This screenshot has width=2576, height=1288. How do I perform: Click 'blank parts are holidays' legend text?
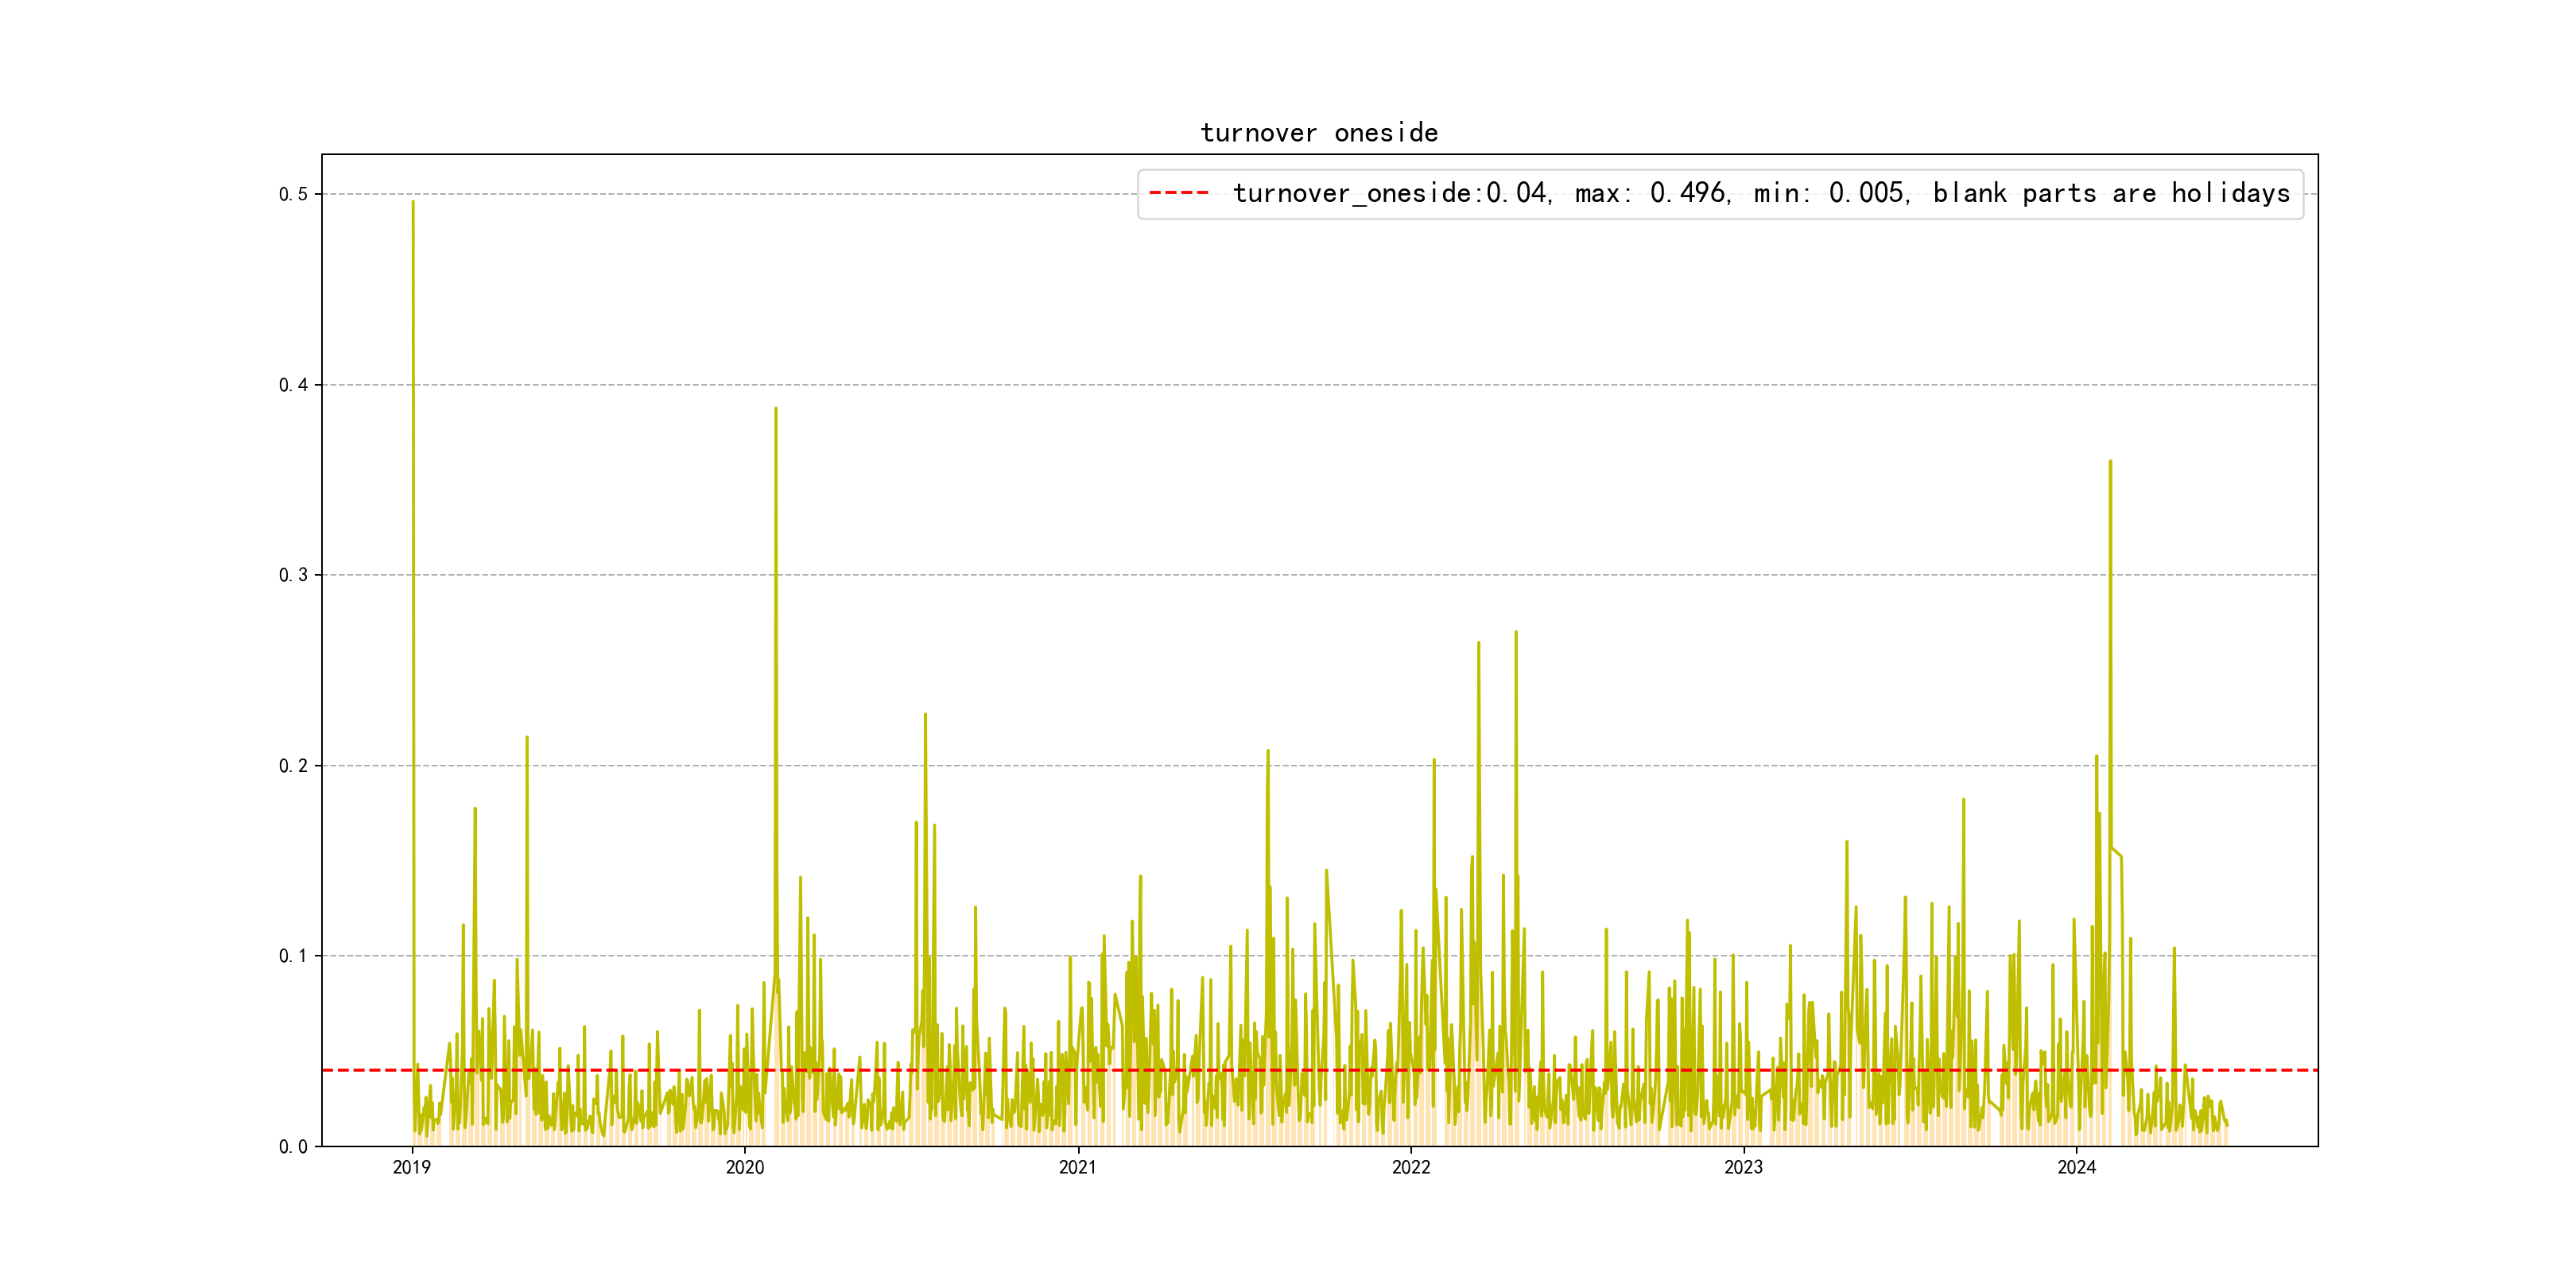(2110, 193)
